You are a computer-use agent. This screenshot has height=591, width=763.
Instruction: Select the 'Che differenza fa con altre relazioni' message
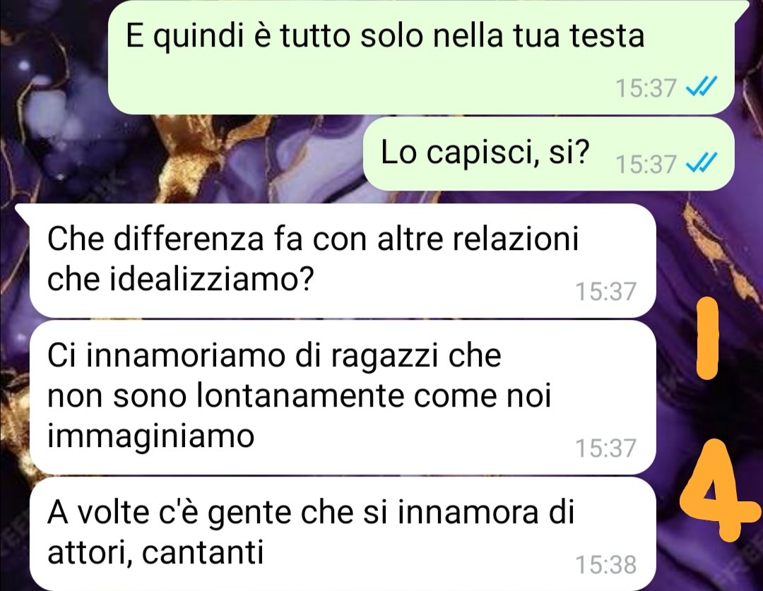pos(343,261)
